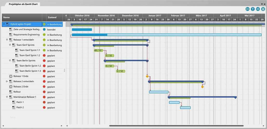Open the panel dropdown arrow beside the close X

pyautogui.click(x=262, y=4)
